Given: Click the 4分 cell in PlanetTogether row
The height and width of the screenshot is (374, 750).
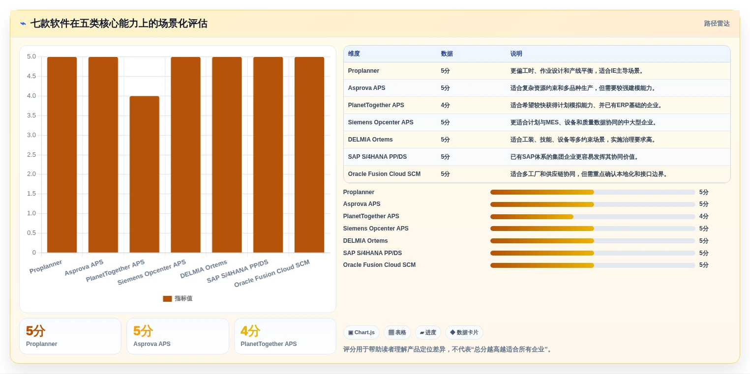Looking at the screenshot, I should click(445, 105).
